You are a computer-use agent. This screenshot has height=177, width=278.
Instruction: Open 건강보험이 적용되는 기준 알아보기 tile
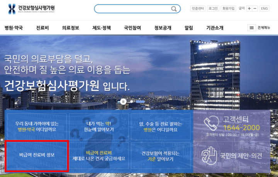coord(161,155)
